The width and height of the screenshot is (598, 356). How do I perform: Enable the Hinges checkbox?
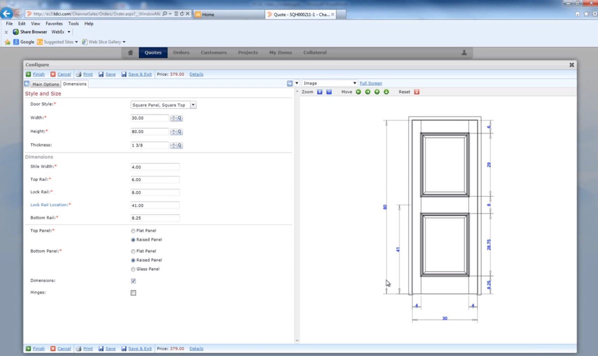click(133, 293)
